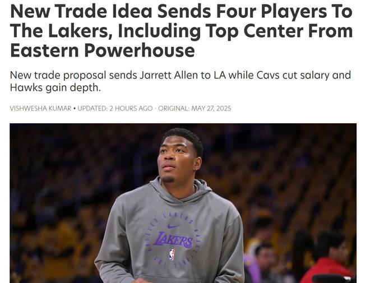Viewport: 370px width, 283px height.
Task: Click 'The Lakers' text in the headline
Action: (59, 31)
